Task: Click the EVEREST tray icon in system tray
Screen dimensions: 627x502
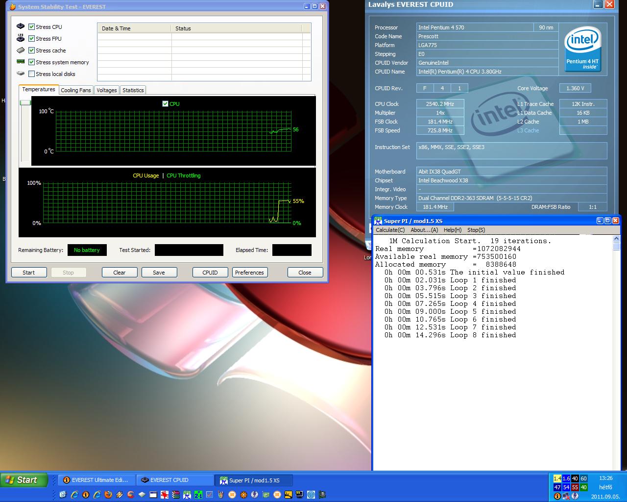Action: pos(557,496)
